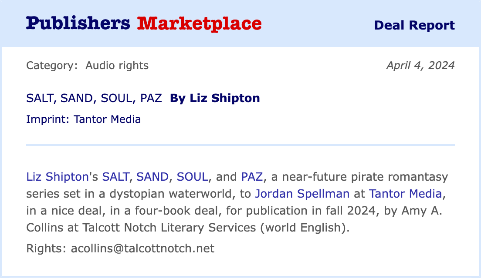Click the April 4, 2024 date
This screenshot has height=278, width=481.
point(420,66)
